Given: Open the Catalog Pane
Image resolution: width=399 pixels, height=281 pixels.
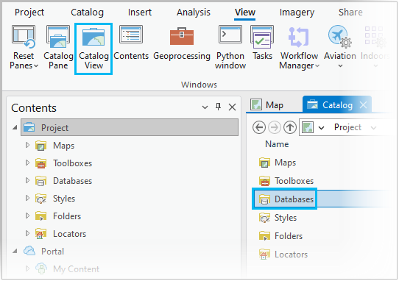Looking at the screenshot, I should (x=58, y=47).
